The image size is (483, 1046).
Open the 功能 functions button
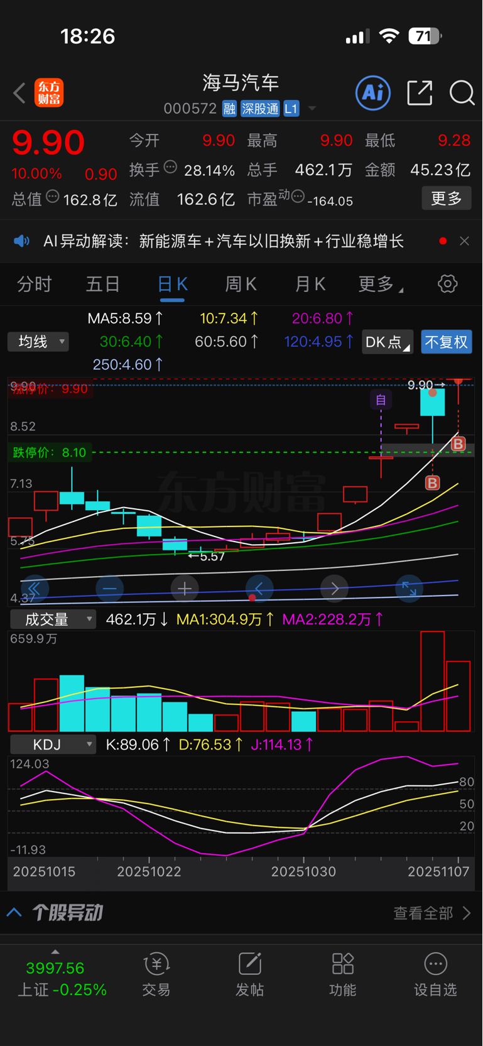(x=342, y=974)
